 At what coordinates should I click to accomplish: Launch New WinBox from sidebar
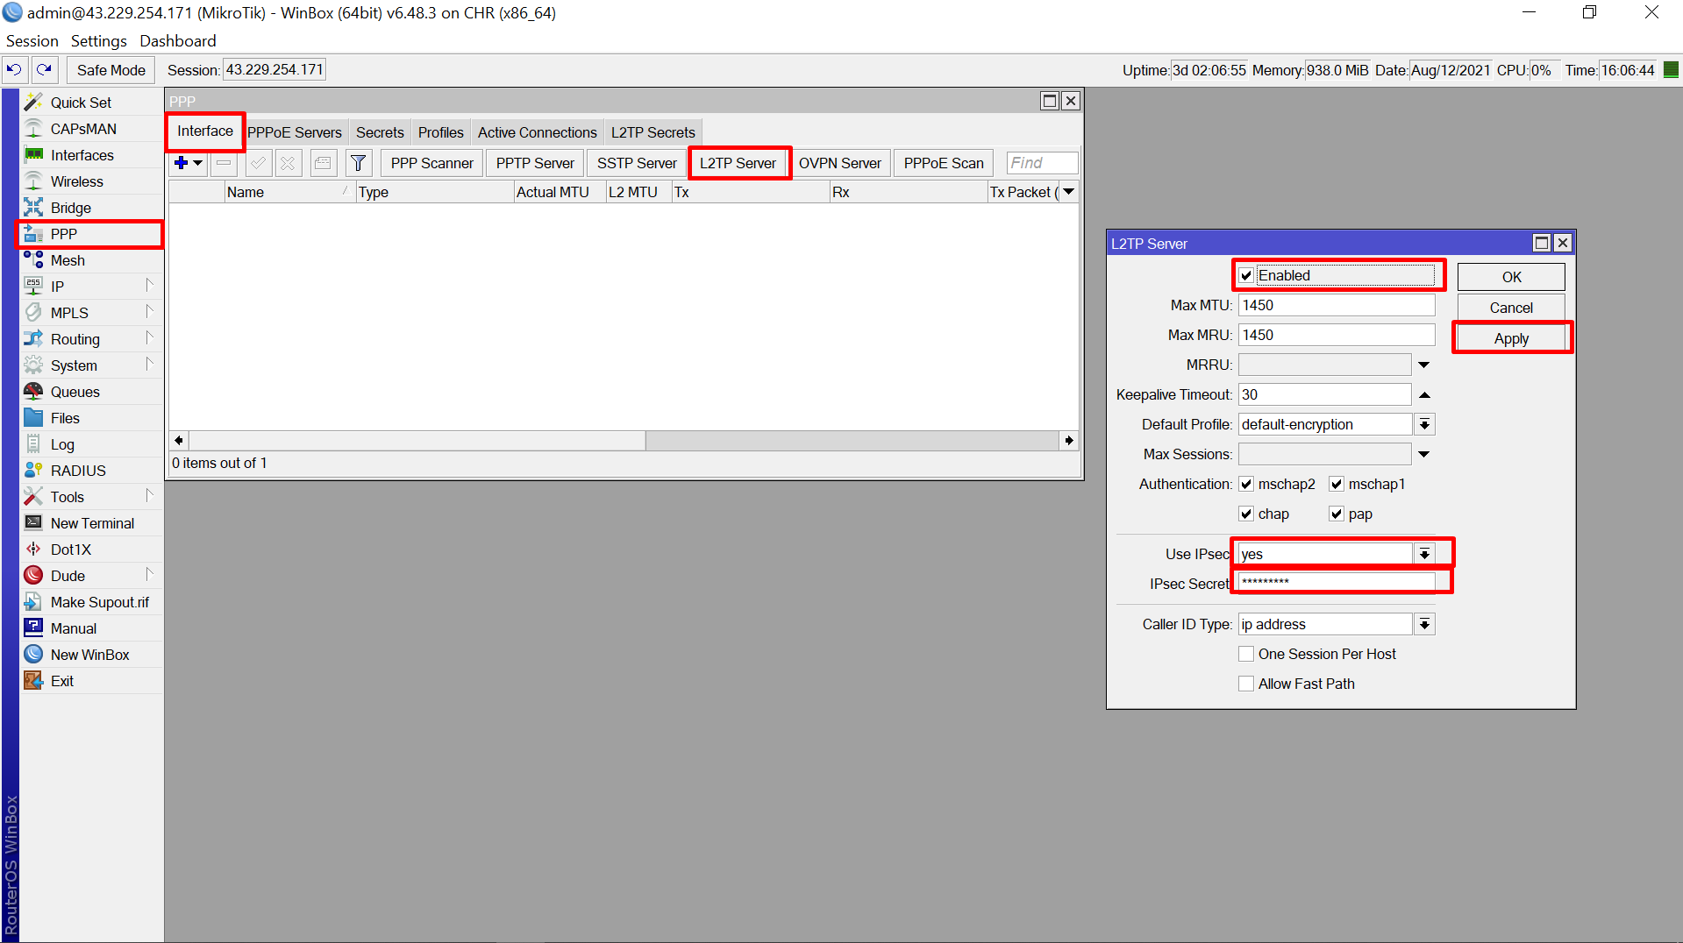coord(89,655)
